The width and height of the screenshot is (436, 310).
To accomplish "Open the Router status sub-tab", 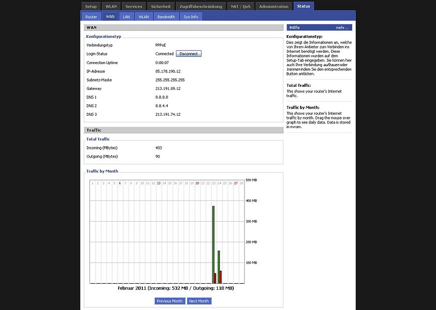I will coord(91,17).
